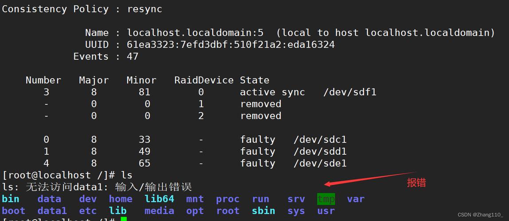This screenshot has height=221, width=509.
Task: Click the Minor value '49'
Action: 145,152
